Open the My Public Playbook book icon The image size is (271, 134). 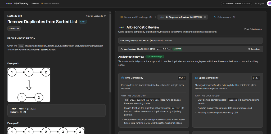[42, 3]
